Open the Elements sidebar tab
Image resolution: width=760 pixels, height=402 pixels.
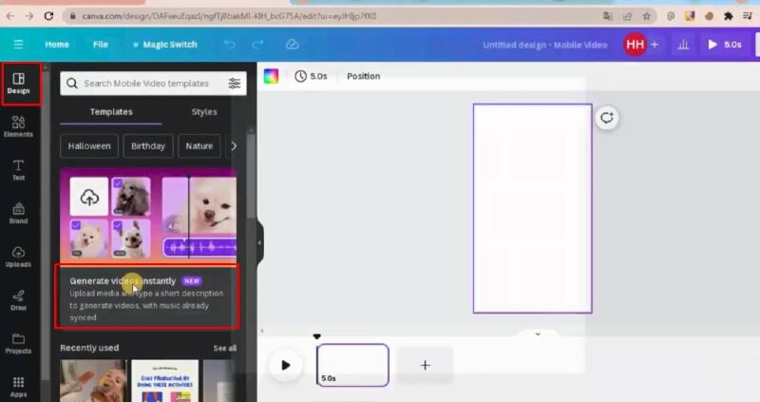[x=18, y=126]
